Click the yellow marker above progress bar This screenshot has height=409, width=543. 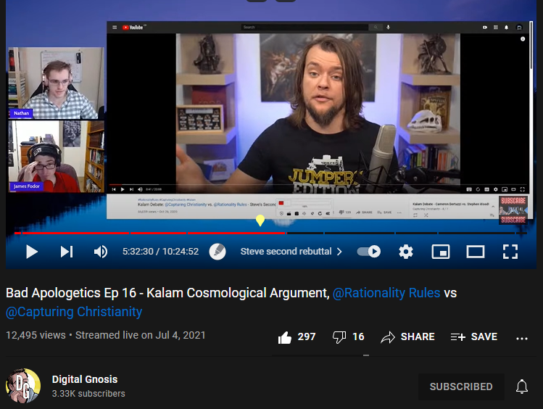[x=260, y=220]
